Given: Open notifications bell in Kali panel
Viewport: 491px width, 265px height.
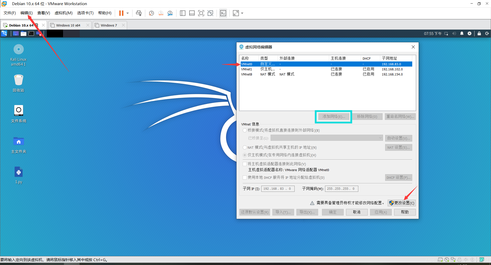Looking at the screenshot, I should click(462, 33).
